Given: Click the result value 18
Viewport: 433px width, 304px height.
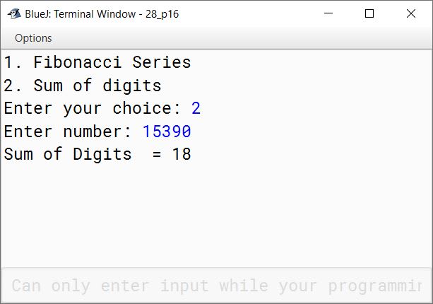Looking at the screenshot, I should 182,154.
